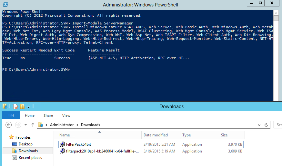Open the recent locations dropdown arrow
The width and height of the screenshot is (282, 166).
[x=26, y=125]
